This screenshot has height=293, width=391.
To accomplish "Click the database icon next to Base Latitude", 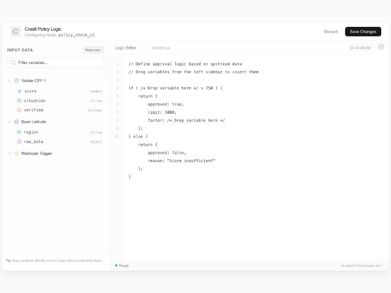I will [17, 122].
